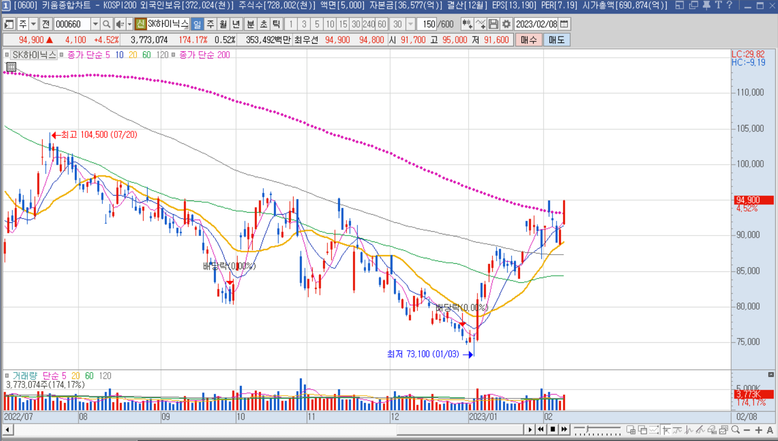Select interval button 1
Image resolution: width=778 pixels, height=441 pixels.
[x=291, y=24]
